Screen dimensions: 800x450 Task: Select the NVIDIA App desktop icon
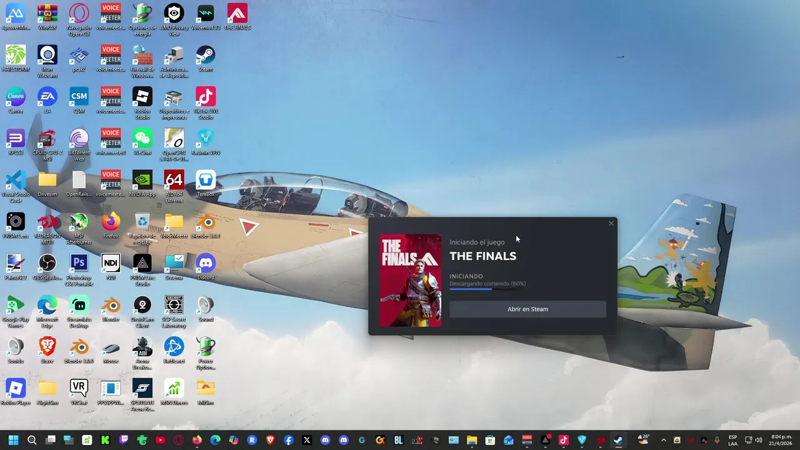(142, 184)
